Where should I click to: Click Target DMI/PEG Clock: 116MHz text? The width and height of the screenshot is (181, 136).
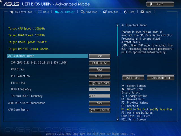pos(28,49)
